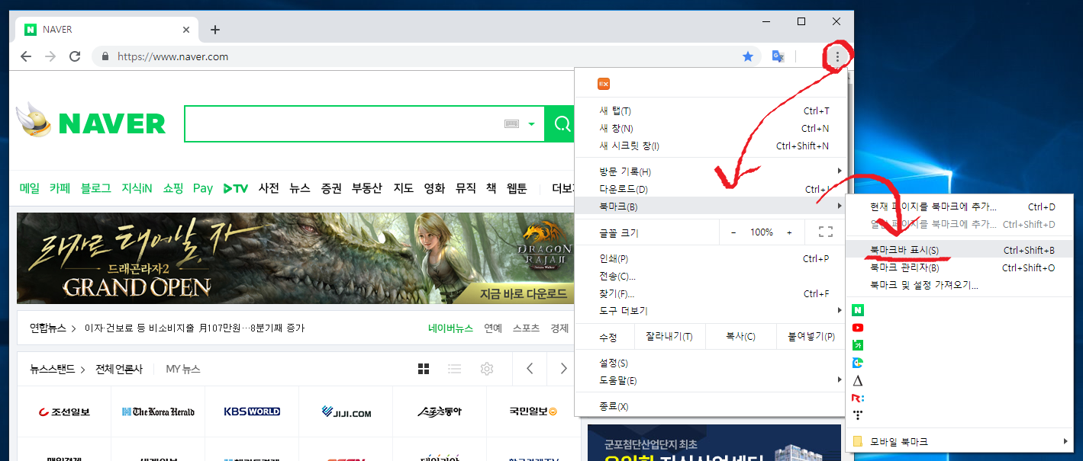Choose 북마크바 표시(S) in submenu
The width and height of the screenshot is (1083, 461).
coord(959,250)
